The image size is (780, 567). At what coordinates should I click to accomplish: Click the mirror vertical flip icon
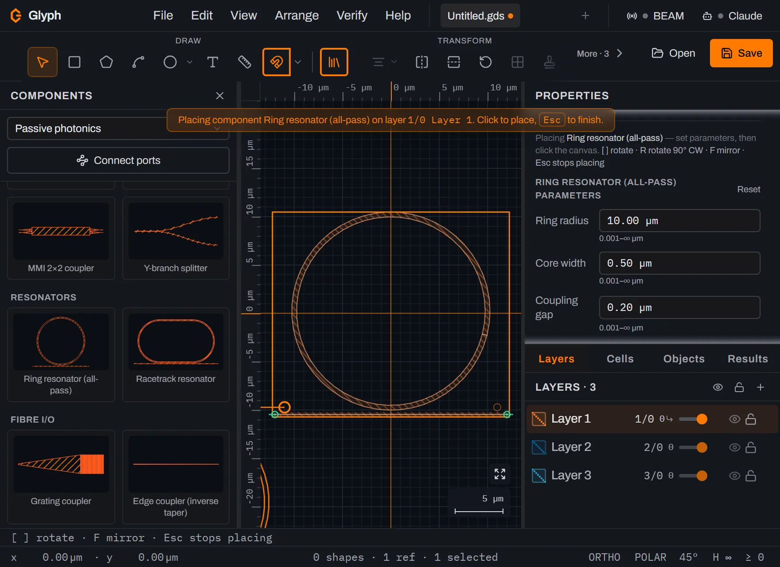(454, 62)
